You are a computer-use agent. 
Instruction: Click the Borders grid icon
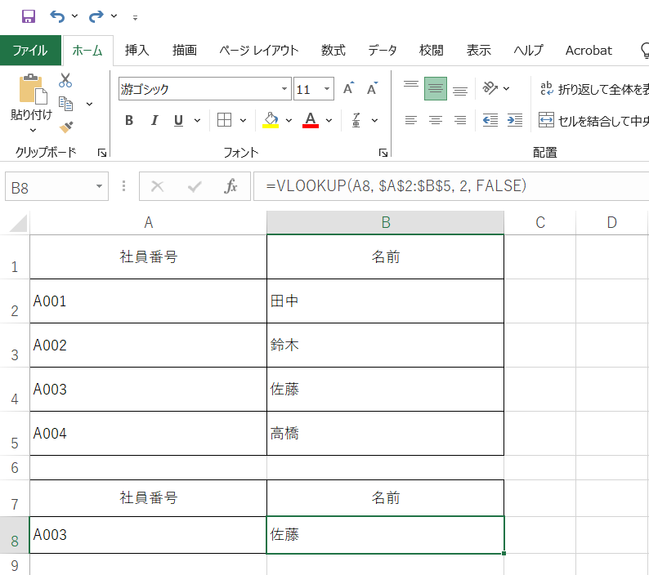pyautogui.click(x=225, y=120)
